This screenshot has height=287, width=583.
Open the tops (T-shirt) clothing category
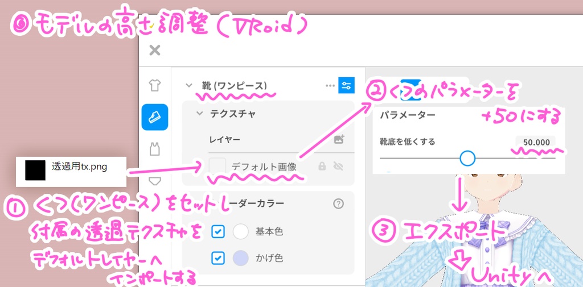[155, 85]
